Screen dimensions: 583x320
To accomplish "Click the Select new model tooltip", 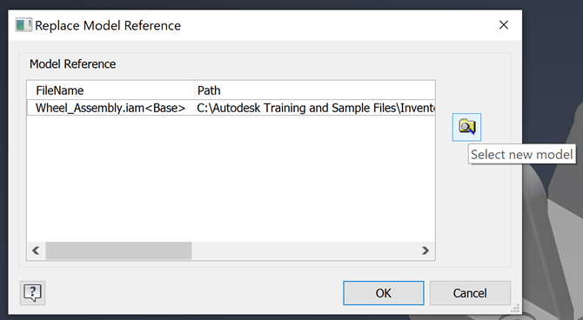I will pos(521,154).
